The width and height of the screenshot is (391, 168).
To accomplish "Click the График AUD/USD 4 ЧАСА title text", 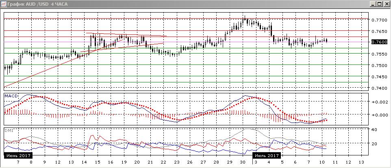I will point(37,4).
